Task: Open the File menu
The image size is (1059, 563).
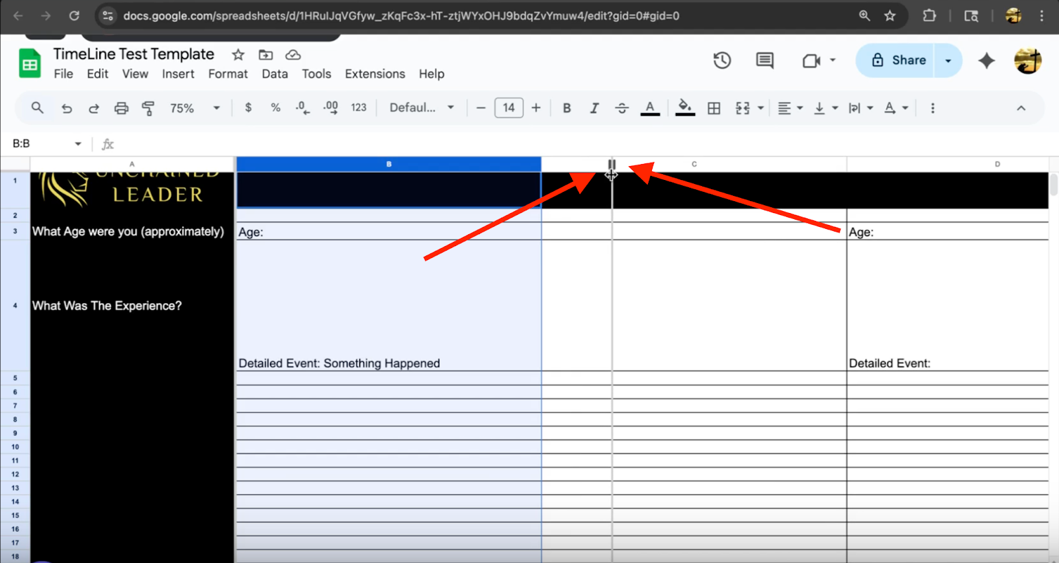Action: tap(64, 74)
